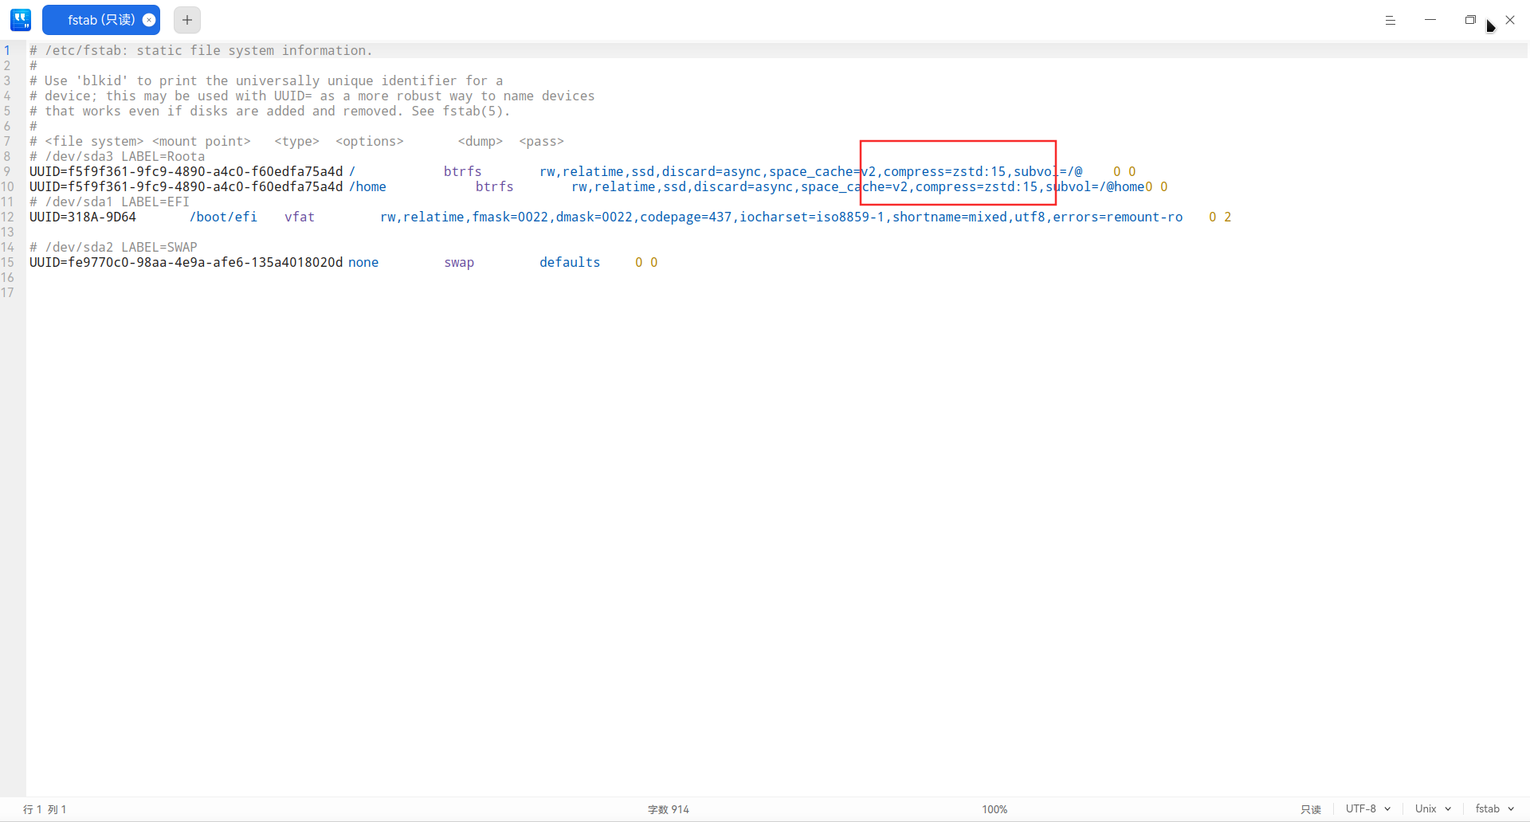The height and width of the screenshot is (822, 1530).
Task: Click the word none on line 15
Action: point(363,262)
